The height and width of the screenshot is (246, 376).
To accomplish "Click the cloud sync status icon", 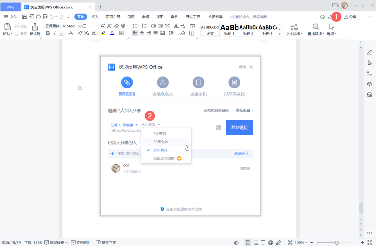I will (322, 17).
